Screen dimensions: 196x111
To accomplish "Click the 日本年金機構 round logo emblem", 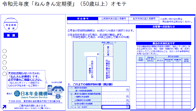I will [17, 94].
